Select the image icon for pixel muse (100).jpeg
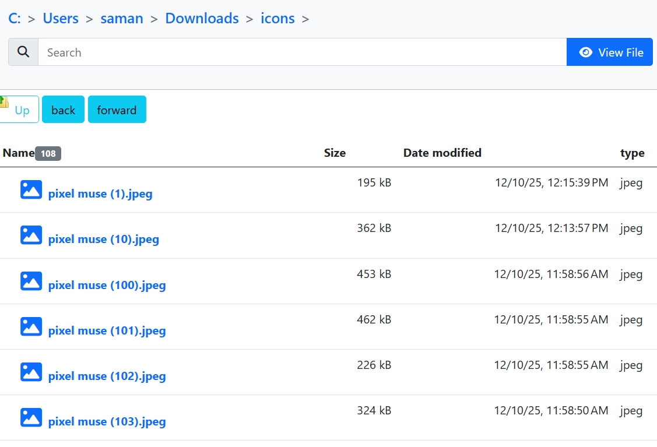Screen dimensions: 657x447 click(31, 281)
